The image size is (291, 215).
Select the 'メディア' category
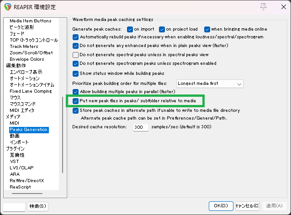pos(13,117)
